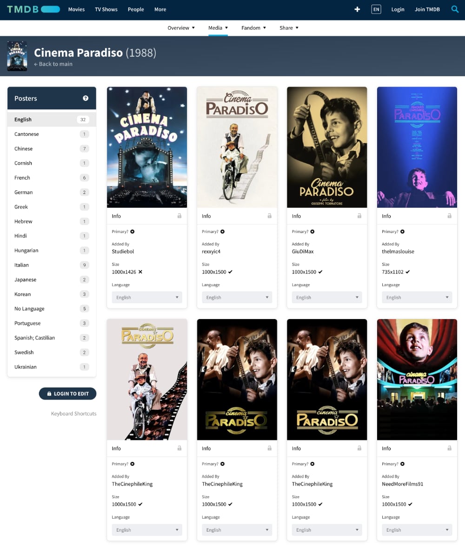465x547 pixels.
Task: Open Language dropdown on rexxyic4's poster
Action: pos(237,298)
